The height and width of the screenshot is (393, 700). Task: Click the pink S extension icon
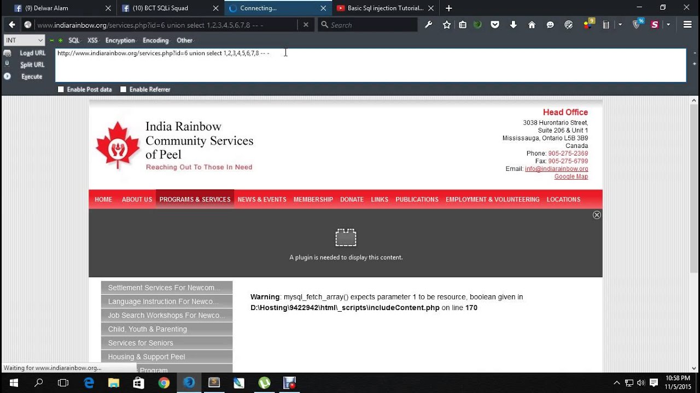coord(655,25)
